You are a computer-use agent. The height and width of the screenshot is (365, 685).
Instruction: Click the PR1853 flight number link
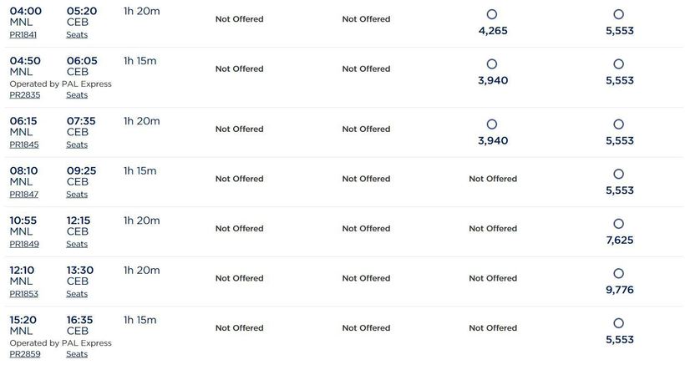(x=24, y=294)
